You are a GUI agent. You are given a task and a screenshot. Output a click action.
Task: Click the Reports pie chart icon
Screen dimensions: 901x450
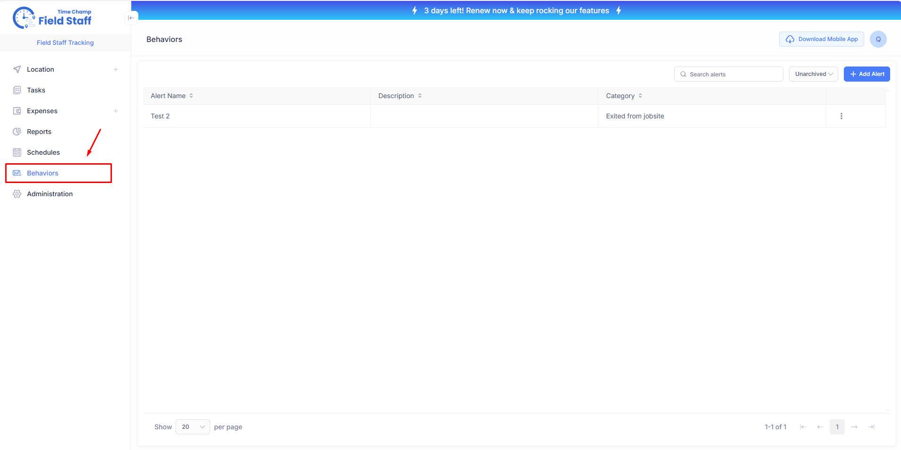(x=17, y=132)
